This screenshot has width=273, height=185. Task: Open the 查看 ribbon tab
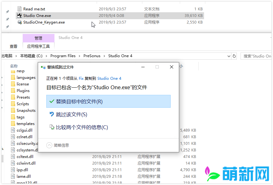tap(14, 46)
